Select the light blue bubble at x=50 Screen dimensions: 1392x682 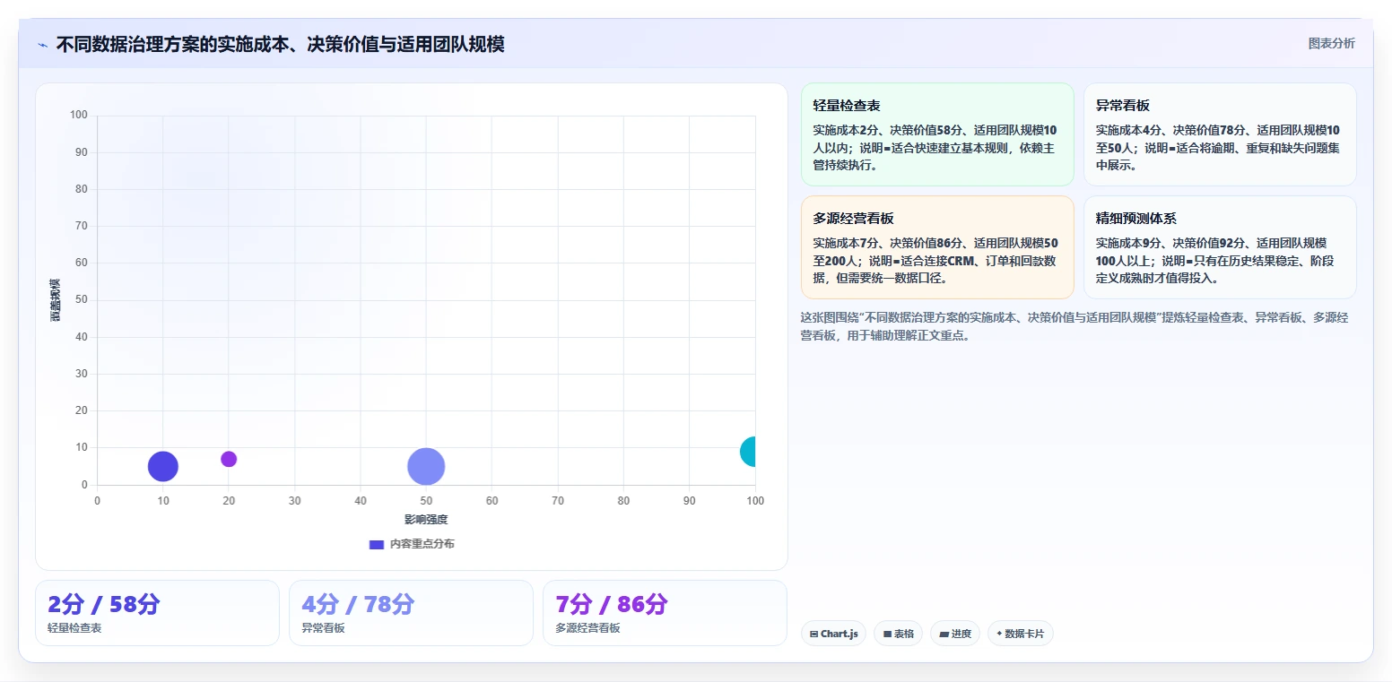point(426,466)
